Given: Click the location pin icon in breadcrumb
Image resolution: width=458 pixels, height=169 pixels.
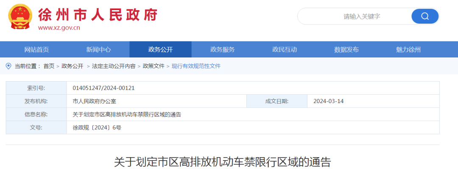Looking at the screenshot, I should pos(8,66).
